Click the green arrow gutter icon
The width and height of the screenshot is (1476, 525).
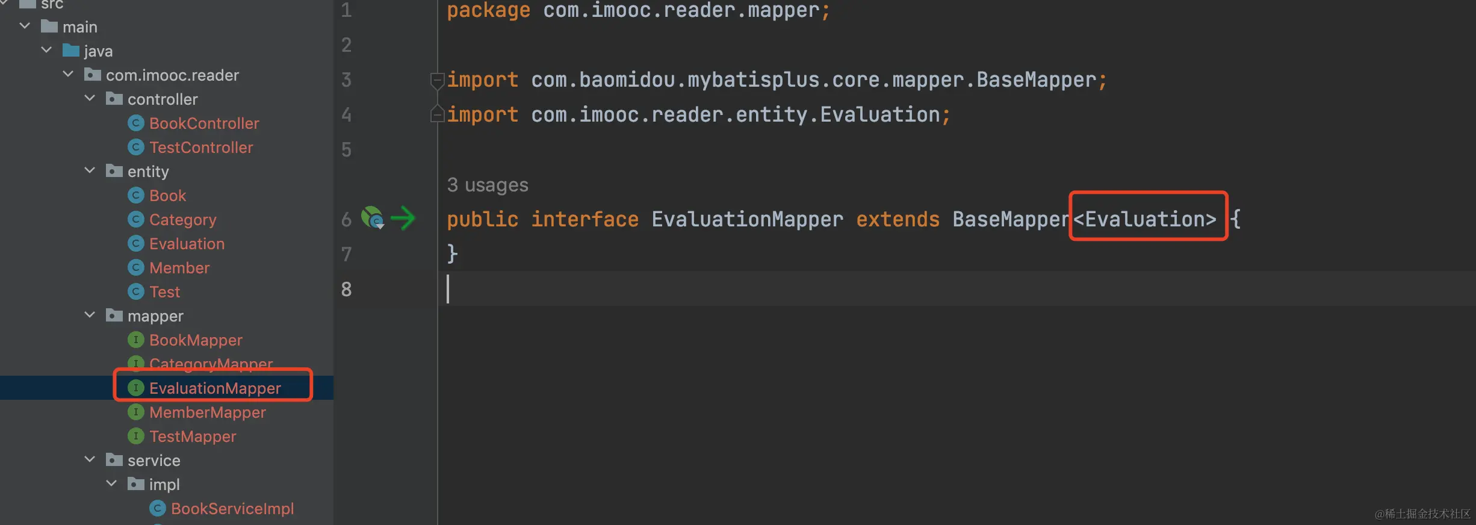click(x=403, y=218)
